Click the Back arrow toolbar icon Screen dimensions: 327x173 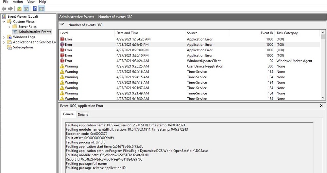(4, 8)
